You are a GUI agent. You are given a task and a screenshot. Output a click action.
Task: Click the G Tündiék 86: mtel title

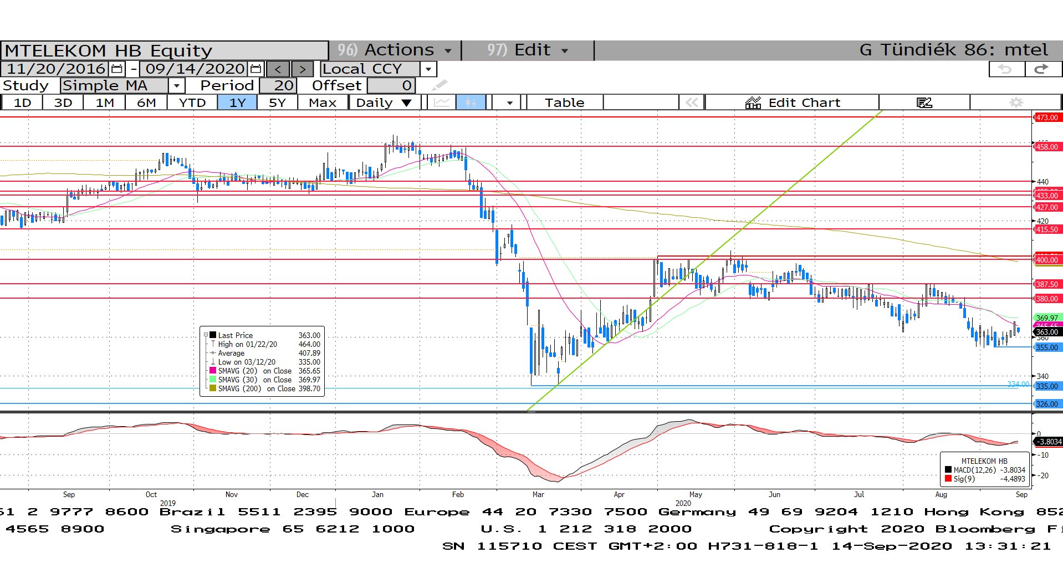953,50
